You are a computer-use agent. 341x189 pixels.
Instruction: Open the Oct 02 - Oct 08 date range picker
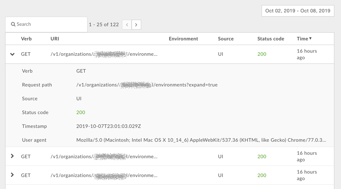298,11
